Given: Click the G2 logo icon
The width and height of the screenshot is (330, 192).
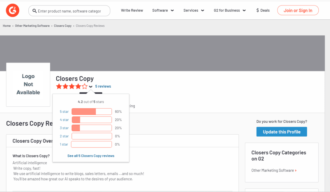Looking at the screenshot, I should coord(13,10).
